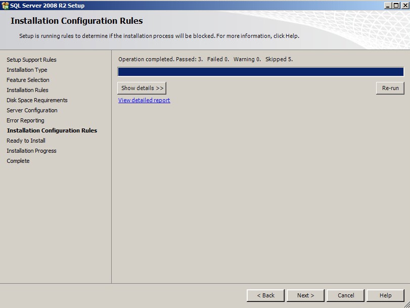Click the Operation completed status text
The width and height of the screenshot is (410, 308).
point(206,59)
